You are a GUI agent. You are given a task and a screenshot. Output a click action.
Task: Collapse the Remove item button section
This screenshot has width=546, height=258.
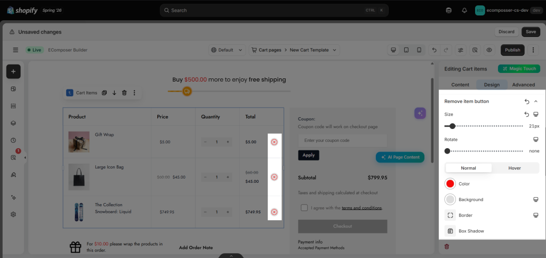536,101
